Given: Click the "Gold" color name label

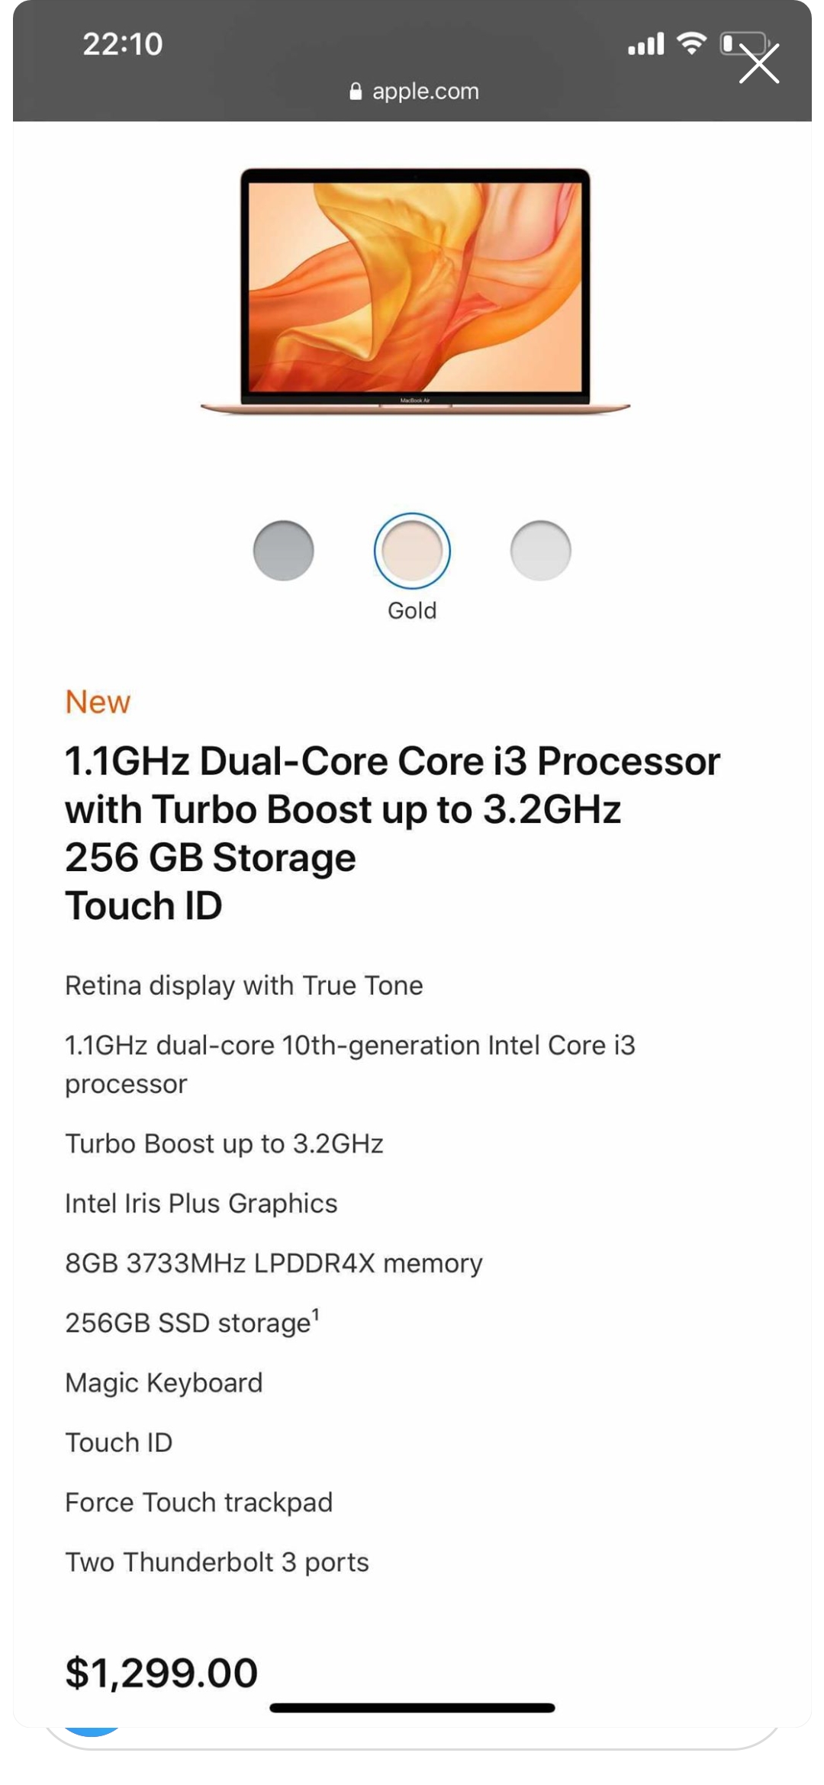Looking at the screenshot, I should 412,610.
